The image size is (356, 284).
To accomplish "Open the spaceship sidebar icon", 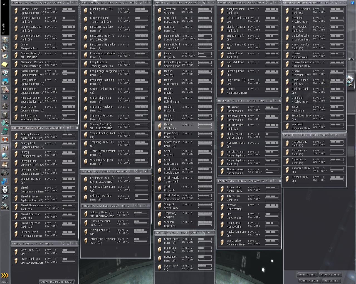I will pos(5,198).
